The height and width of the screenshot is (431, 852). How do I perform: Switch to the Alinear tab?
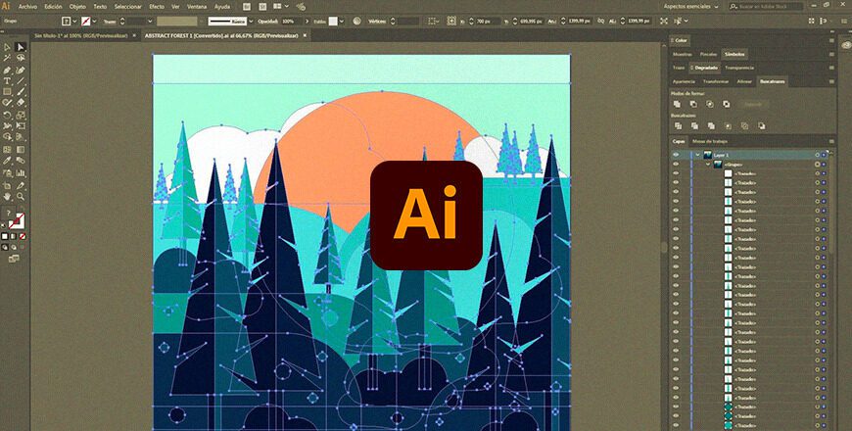[x=744, y=81]
